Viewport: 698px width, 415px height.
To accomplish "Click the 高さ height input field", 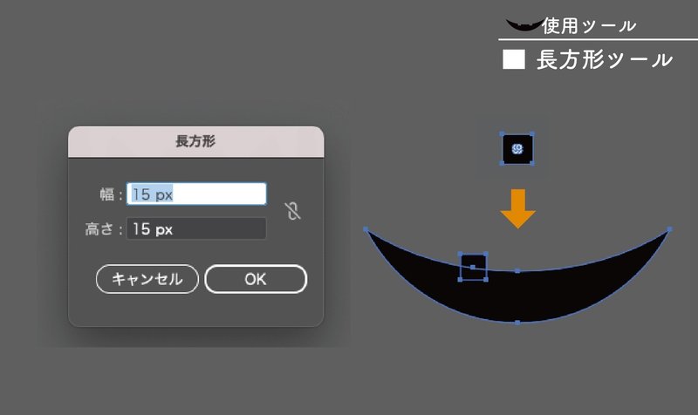I will pos(196,228).
